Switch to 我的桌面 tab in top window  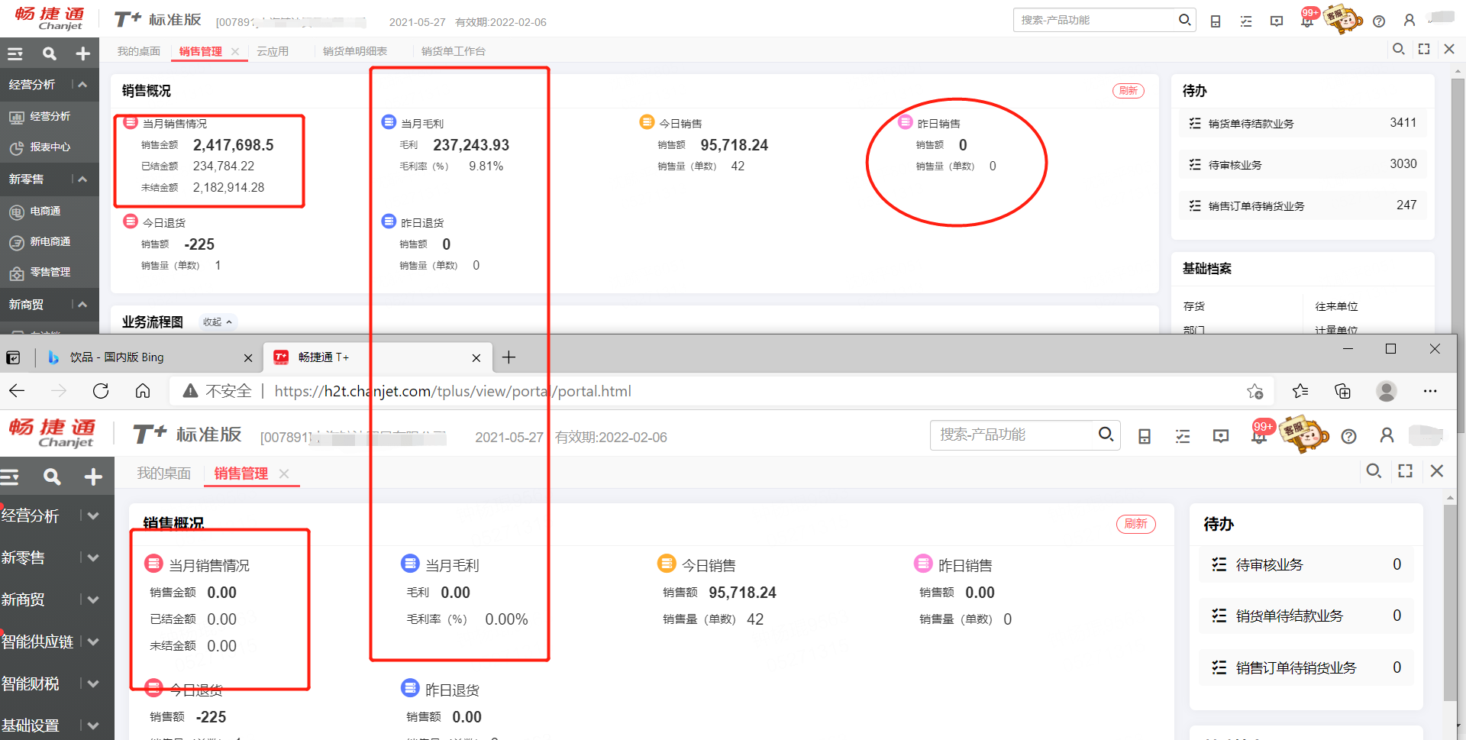coord(138,51)
